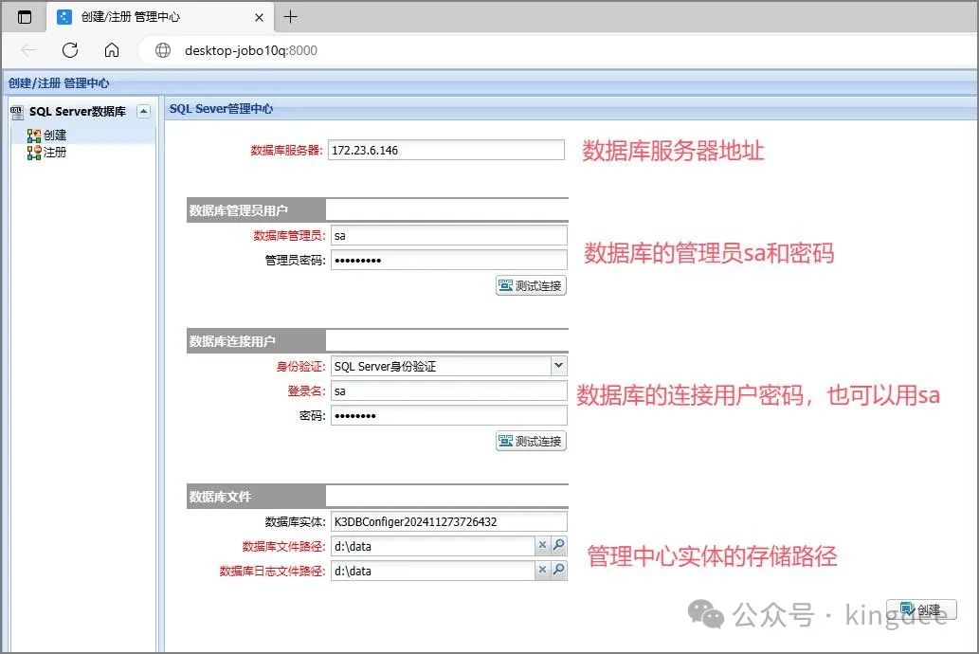Image resolution: width=979 pixels, height=654 pixels.
Task: Click the 创建/注册 管理中心 page header
Action: (x=59, y=83)
